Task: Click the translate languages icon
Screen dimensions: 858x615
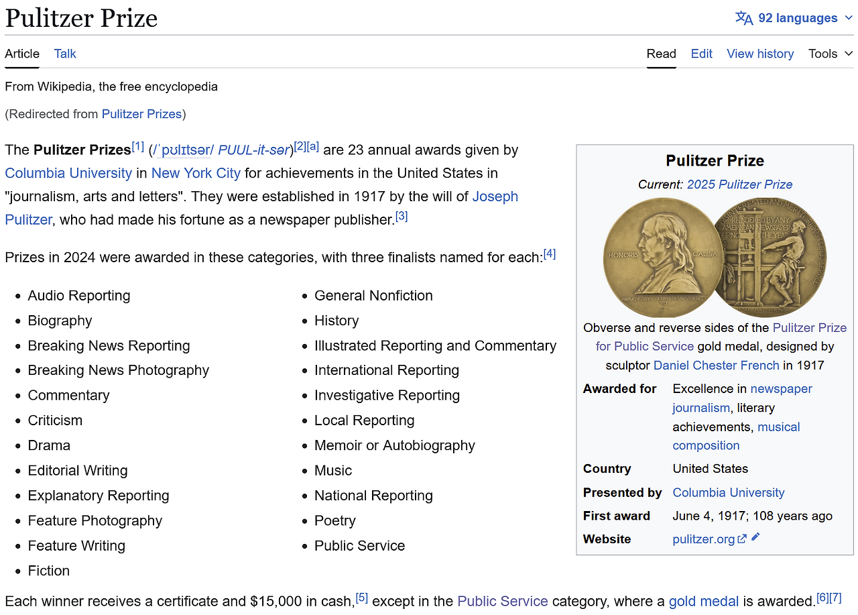Action: click(x=744, y=18)
